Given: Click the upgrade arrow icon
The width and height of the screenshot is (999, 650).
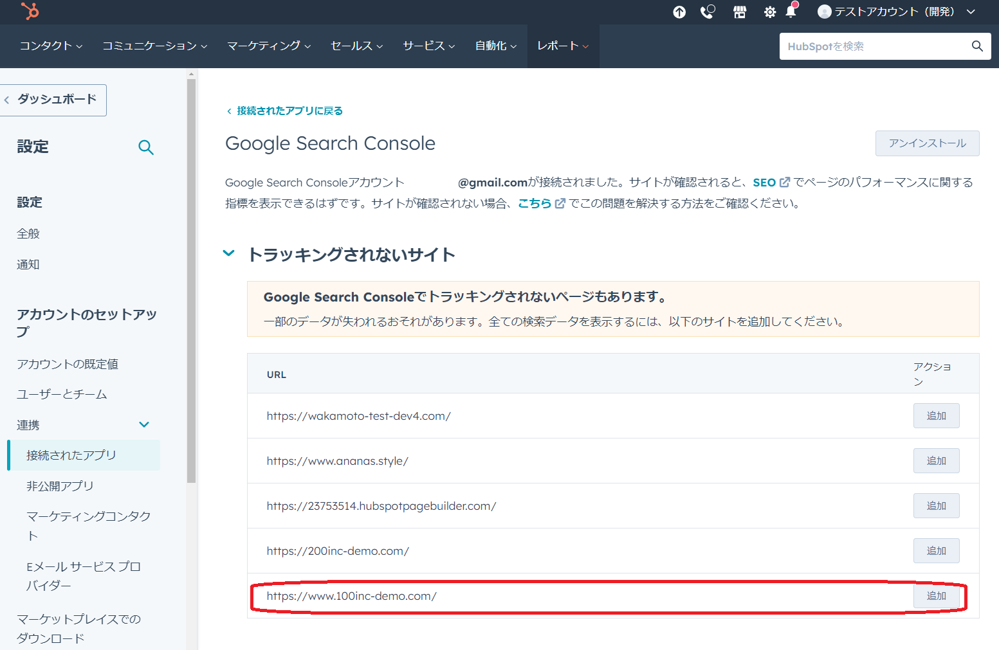Looking at the screenshot, I should 679,12.
